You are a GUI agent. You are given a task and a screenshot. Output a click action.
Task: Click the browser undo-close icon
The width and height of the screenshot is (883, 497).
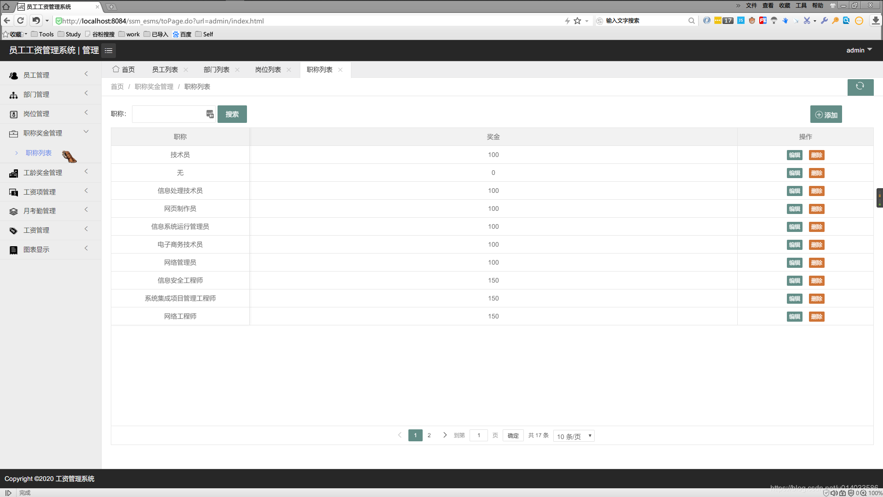coord(36,21)
